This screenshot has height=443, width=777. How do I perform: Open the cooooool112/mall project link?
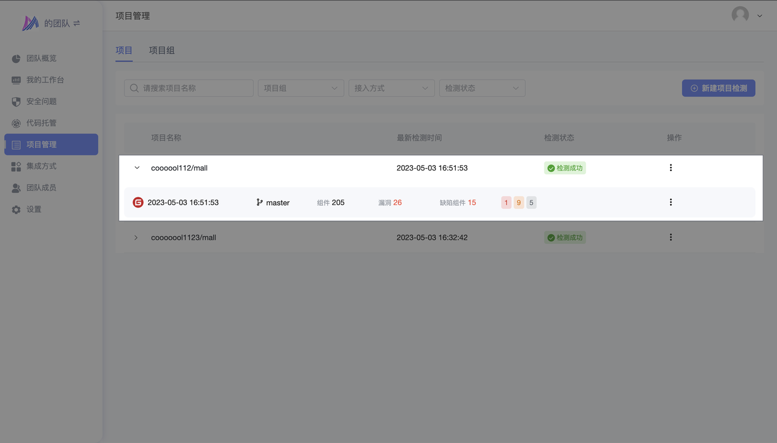tap(179, 168)
